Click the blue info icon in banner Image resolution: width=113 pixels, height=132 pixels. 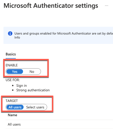[x=10, y=33]
